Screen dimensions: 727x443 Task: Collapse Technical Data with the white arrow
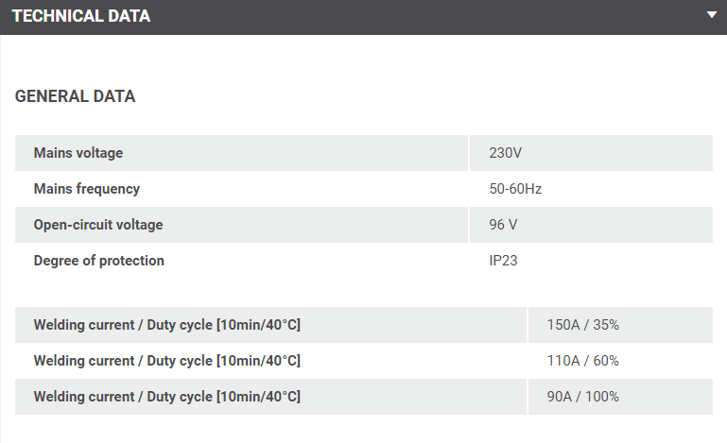(x=710, y=15)
